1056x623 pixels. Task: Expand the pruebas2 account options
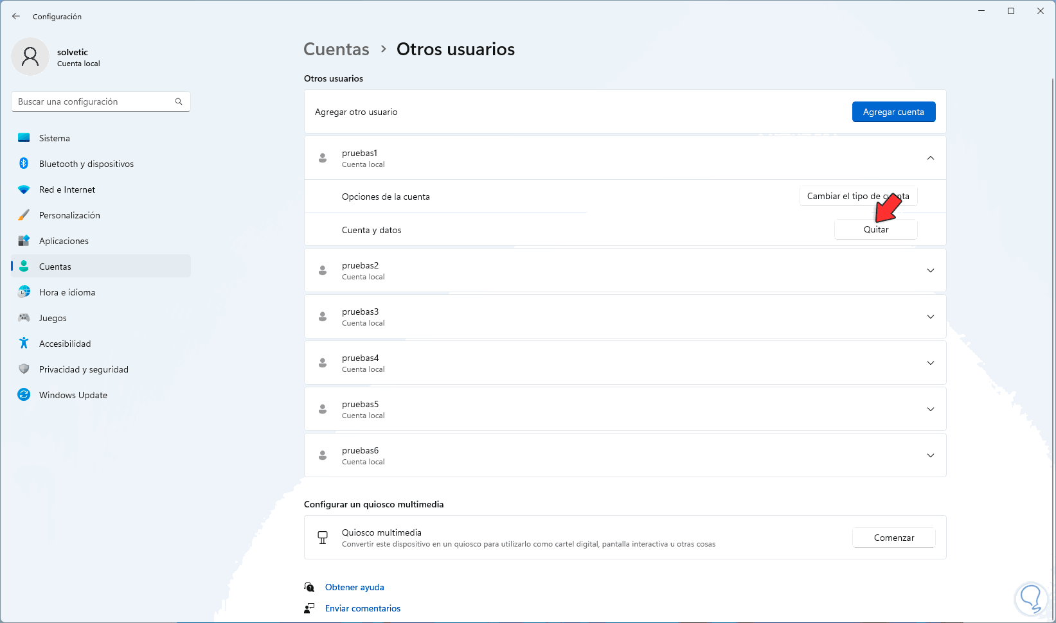point(930,270)
